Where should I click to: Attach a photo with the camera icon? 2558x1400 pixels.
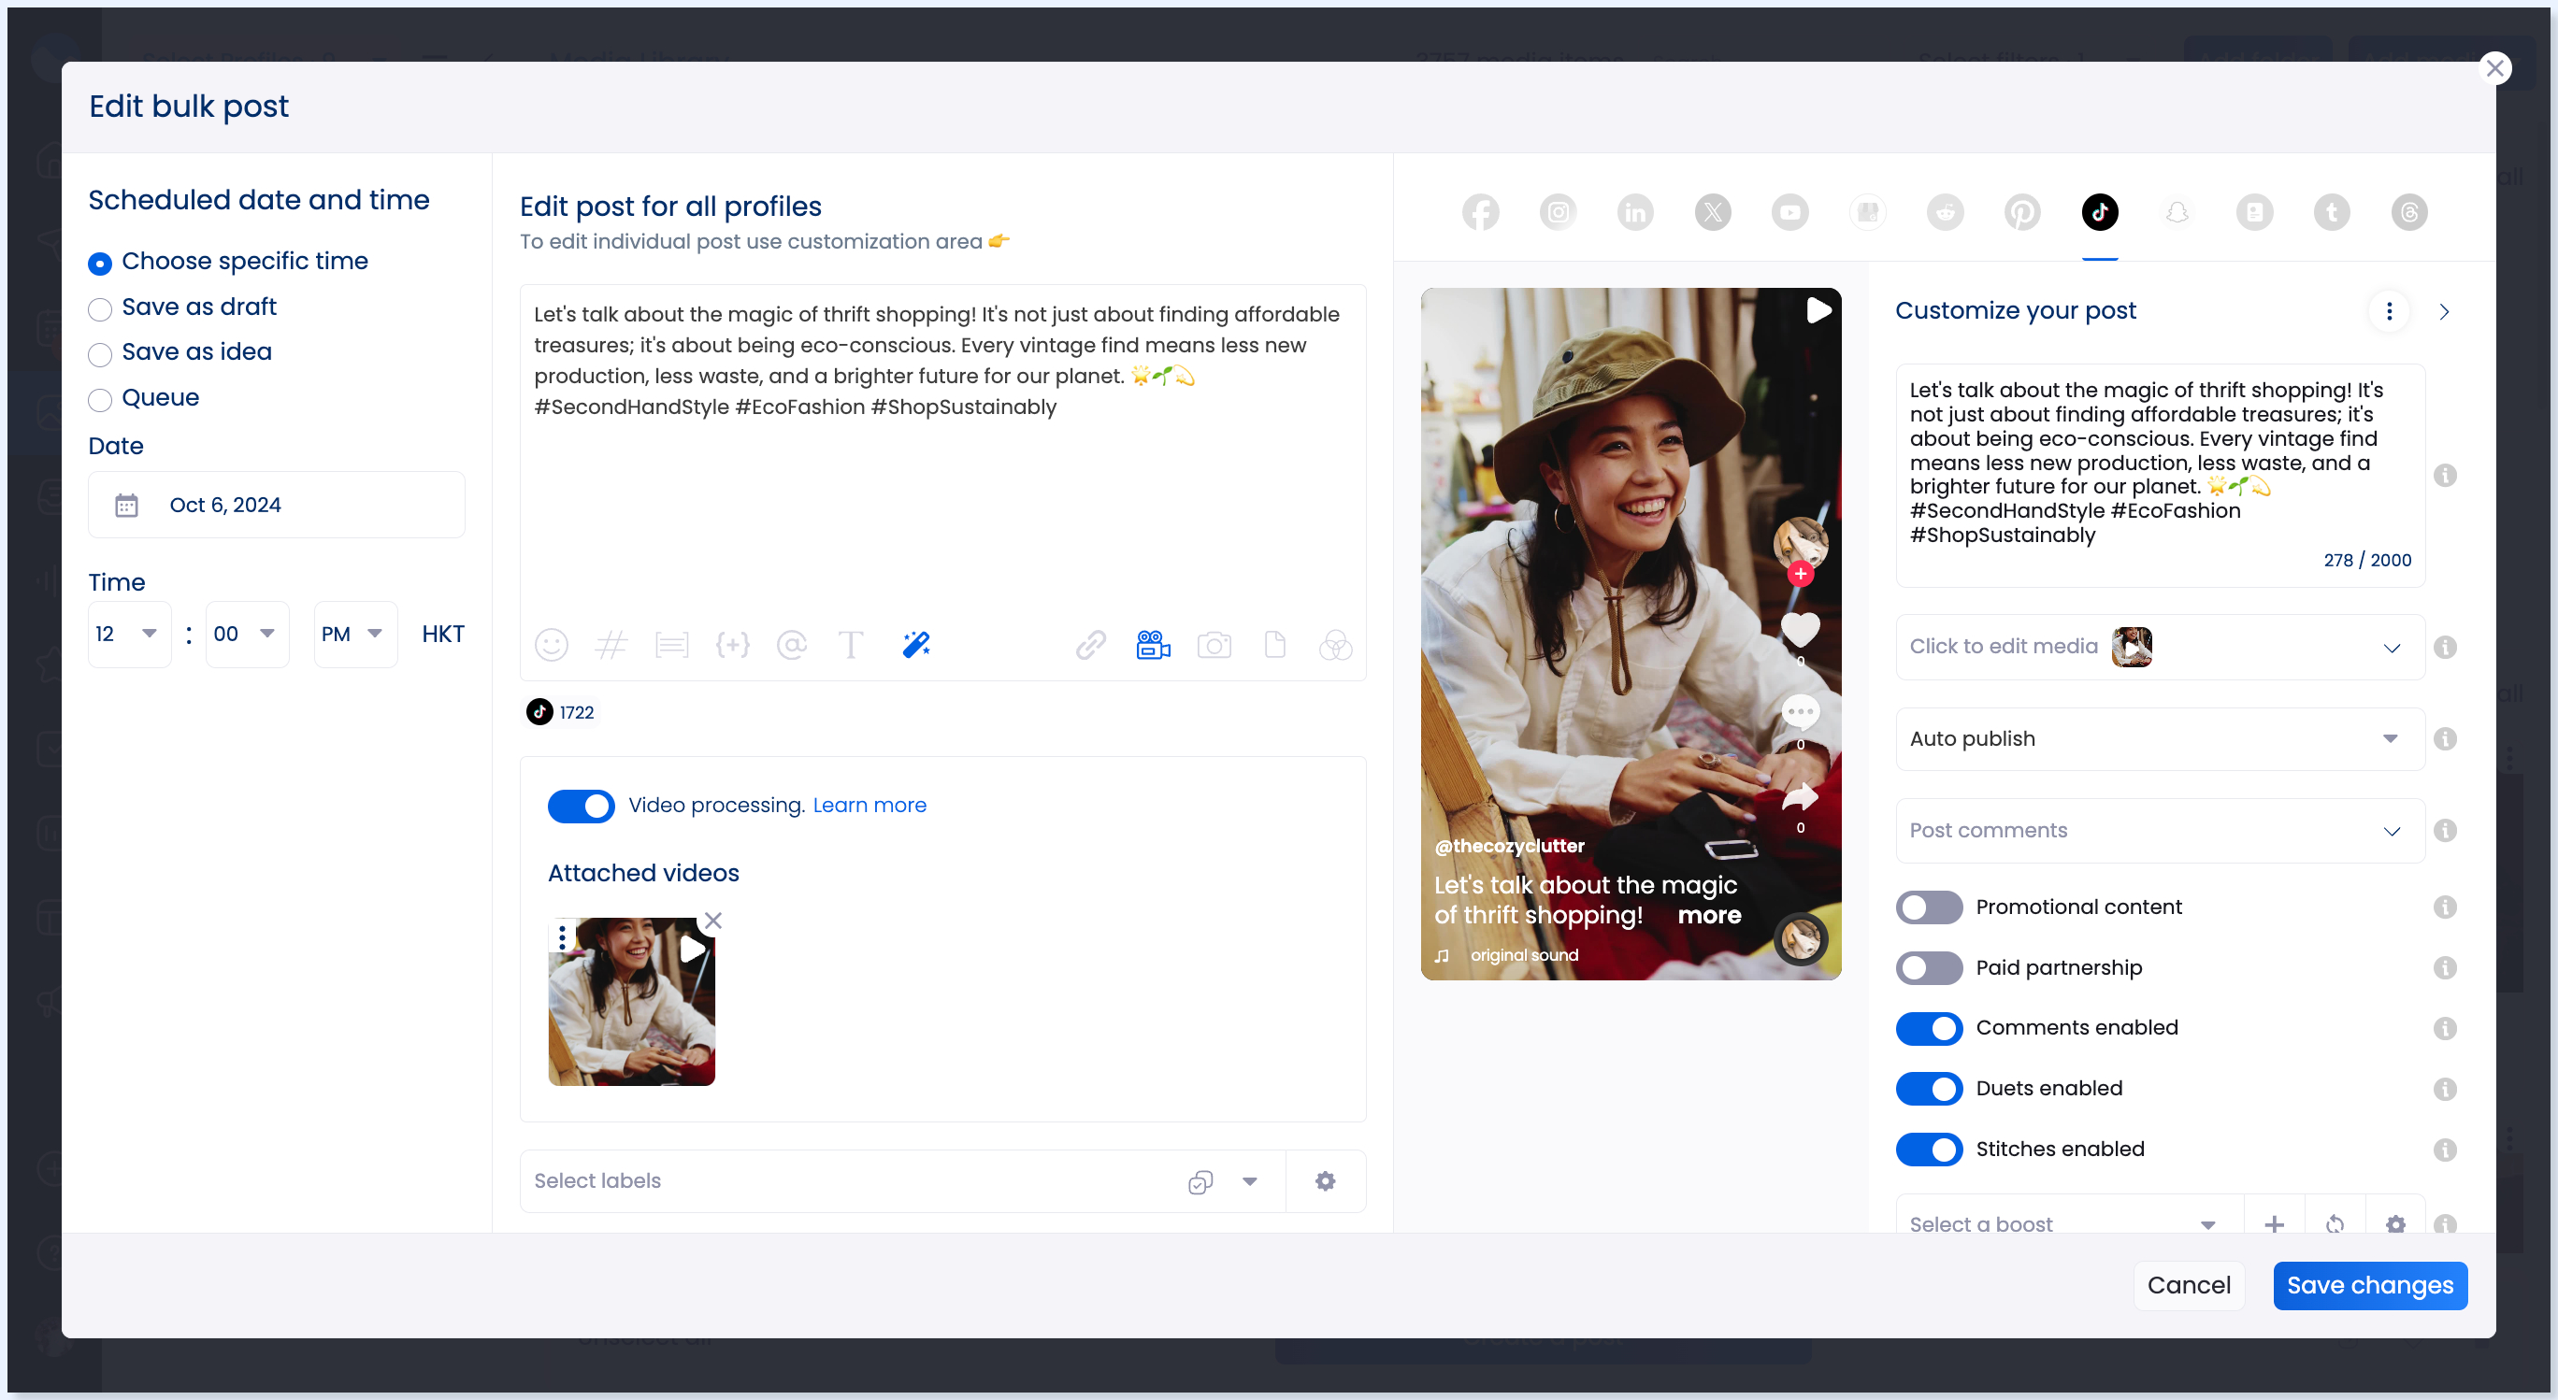click(1214, 646)
